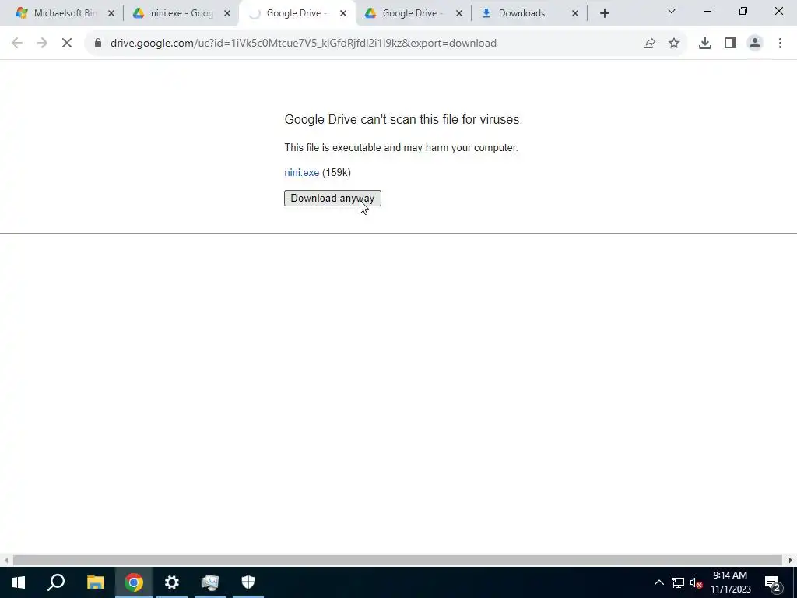Viewport: 797px width, 598px height.
Task: Click the scrollbar right arrow
Action: 791,561
